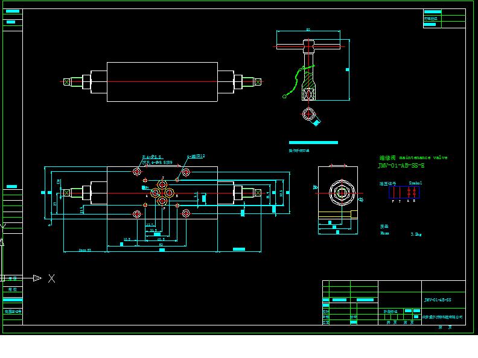Pick the lower-left mounting hole
This screenshot has width=478, height=358.
click(137, 214)
